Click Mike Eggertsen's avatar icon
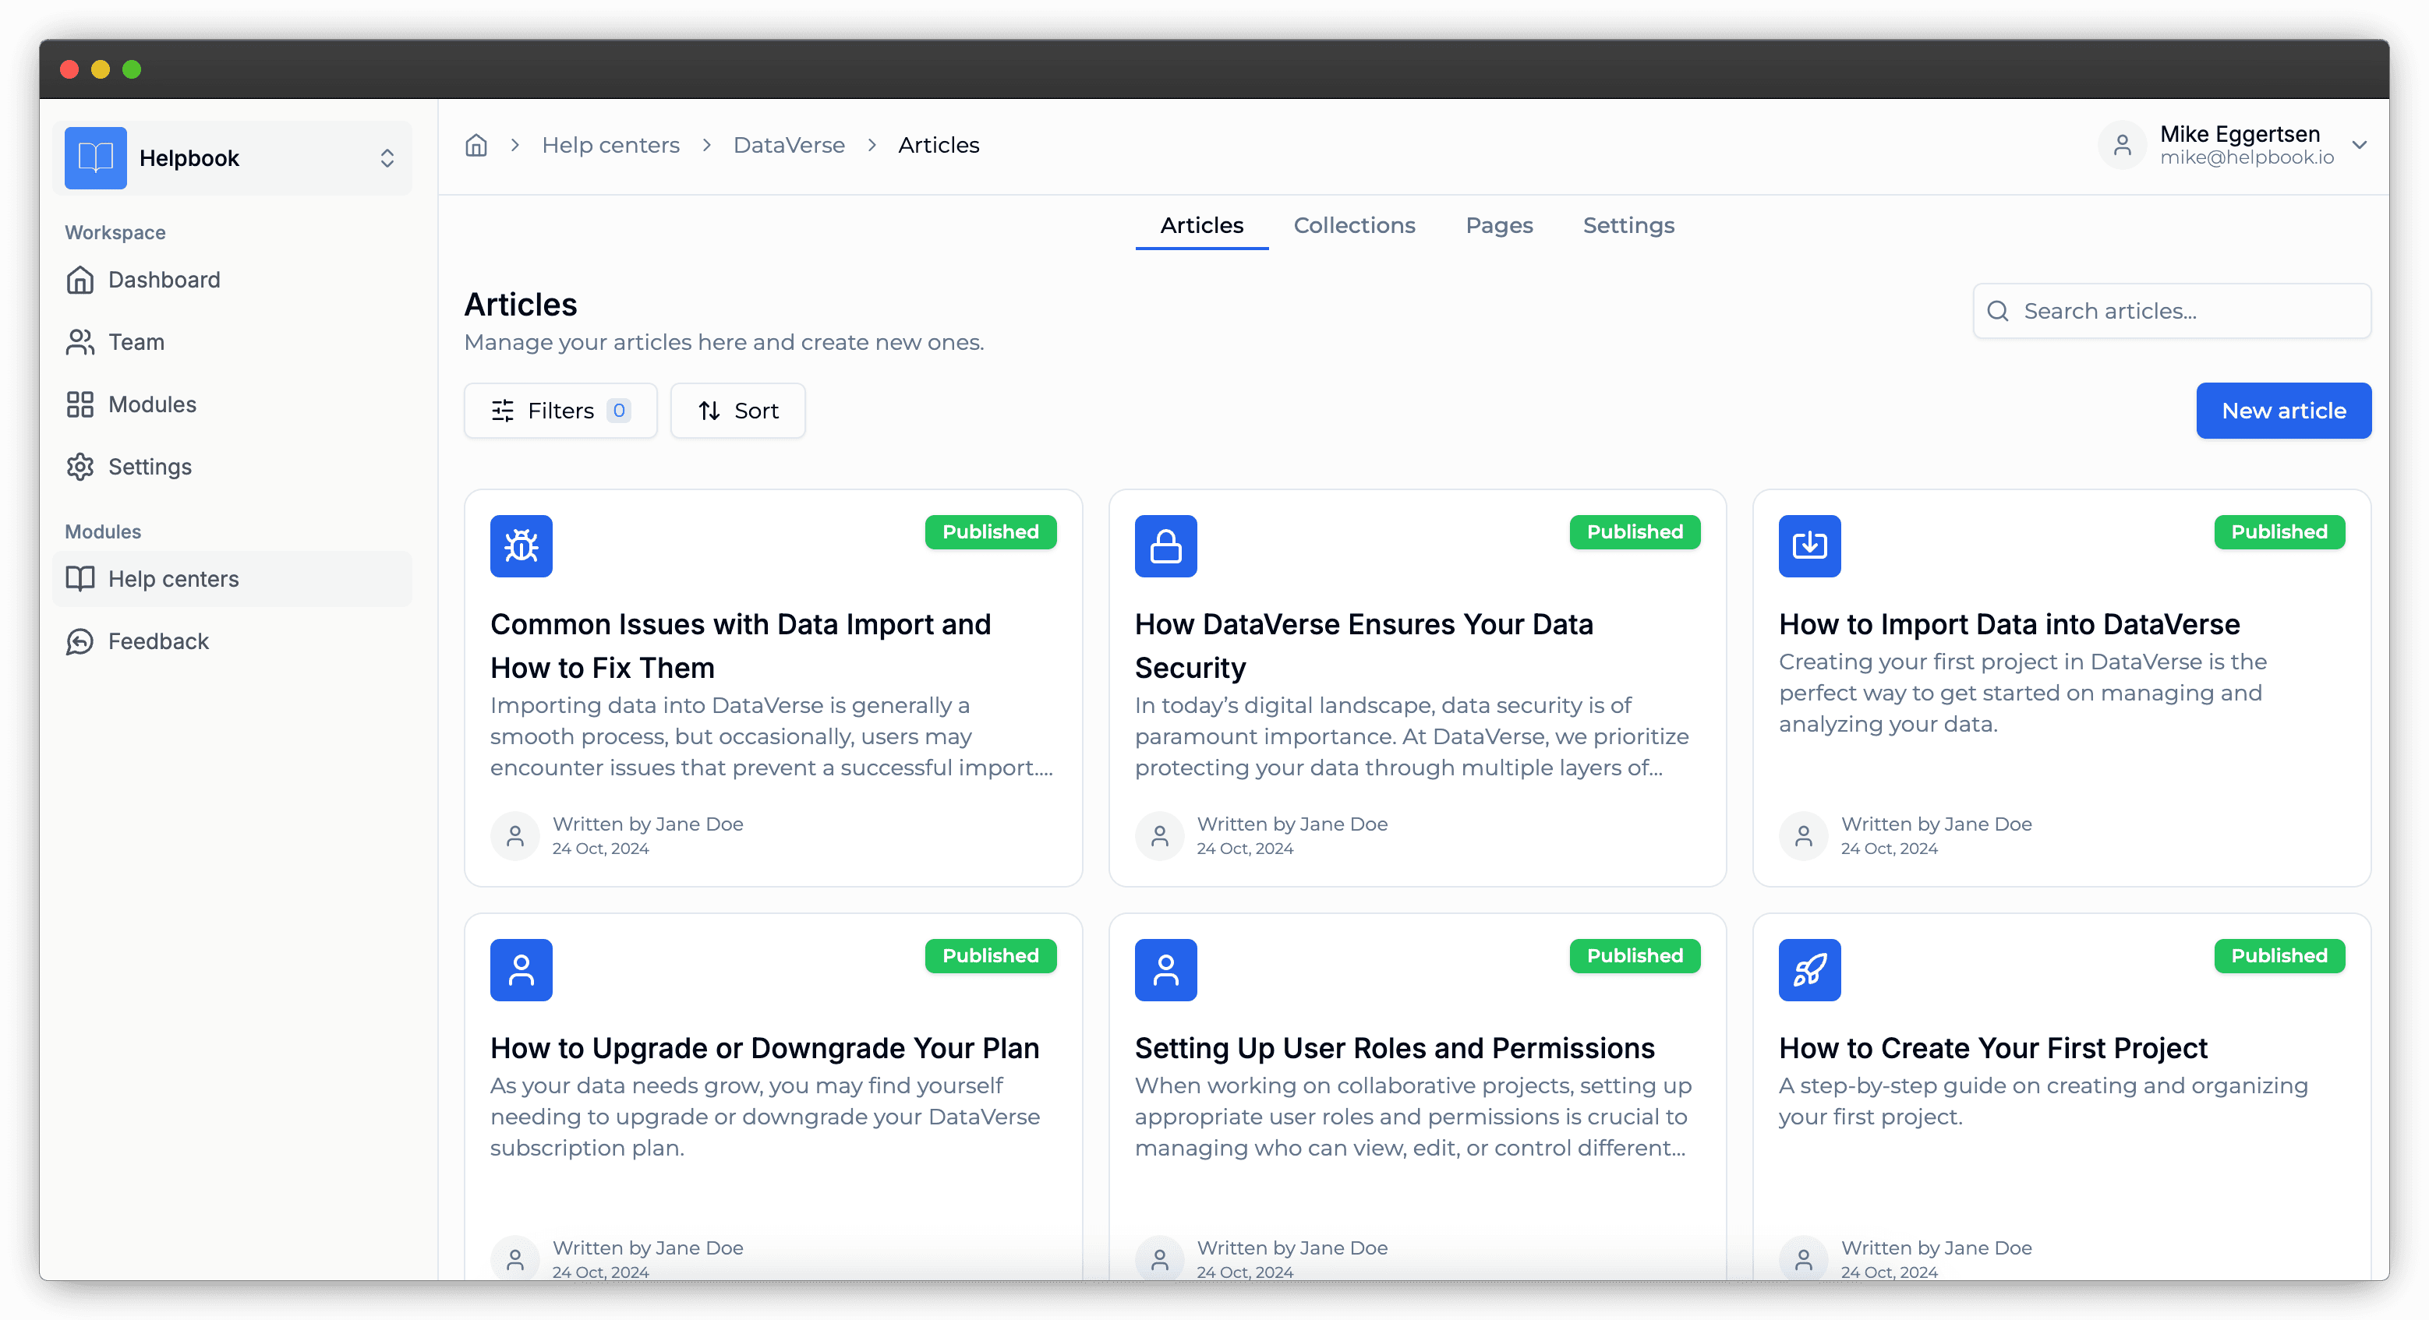2429x1320 pixels. (x=2122, y=145)
